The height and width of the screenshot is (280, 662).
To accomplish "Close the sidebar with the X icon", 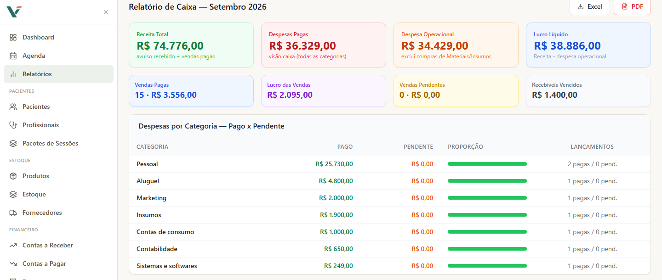I will [x=106, y=12].
